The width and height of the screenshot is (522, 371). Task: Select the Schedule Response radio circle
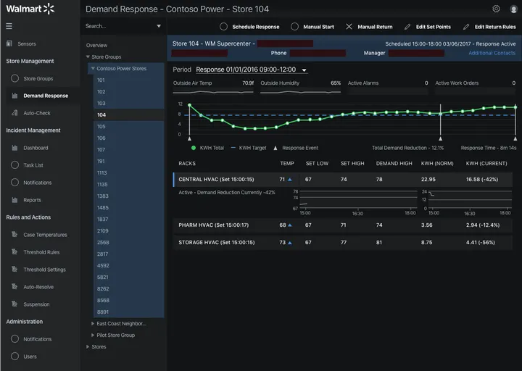coord(224,26)
